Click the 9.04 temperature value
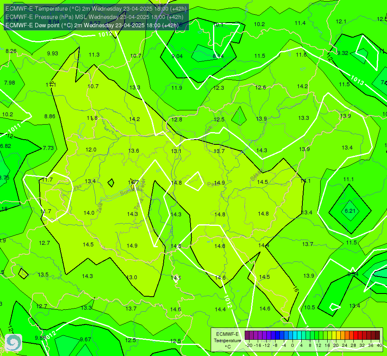 pyautogui.click(x=177, y=56)
